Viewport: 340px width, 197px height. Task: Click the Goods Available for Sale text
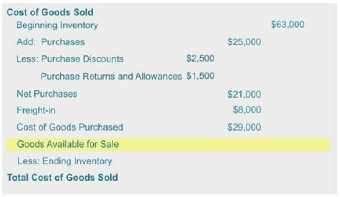(68, 144)
